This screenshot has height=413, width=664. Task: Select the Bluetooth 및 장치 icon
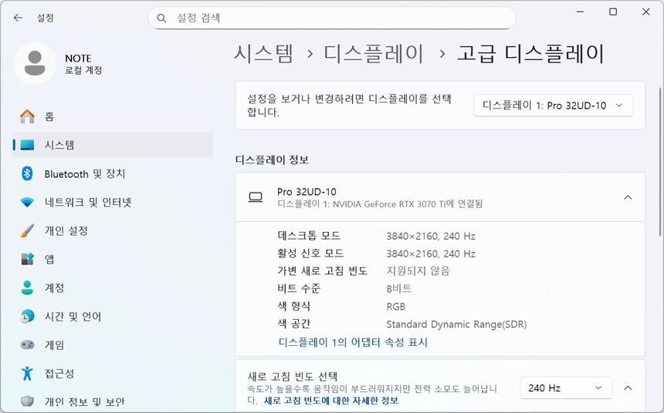coord(27,173)
